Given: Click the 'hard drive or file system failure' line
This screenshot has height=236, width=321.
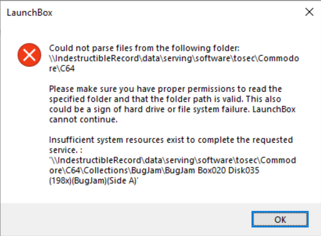Looking at the screenshot, I should (x=172, y=109).
